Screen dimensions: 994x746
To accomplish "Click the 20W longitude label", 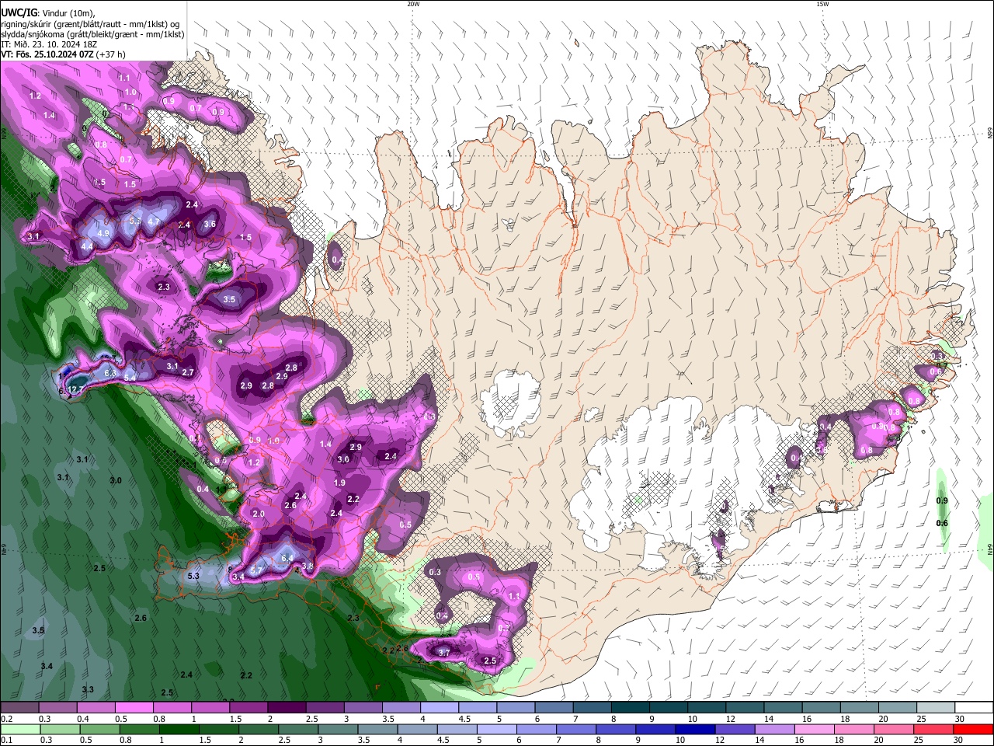I will coord(413,4).
